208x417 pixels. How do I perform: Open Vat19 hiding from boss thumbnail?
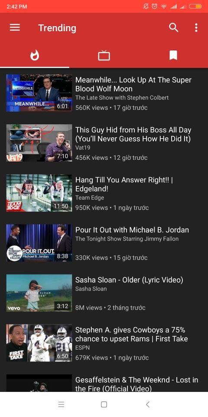click(39, 143)
